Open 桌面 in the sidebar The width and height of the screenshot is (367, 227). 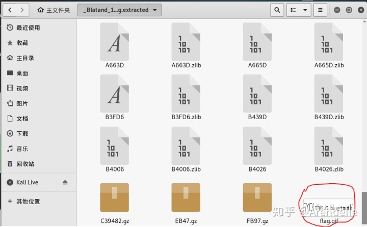(x=39, y=73)
